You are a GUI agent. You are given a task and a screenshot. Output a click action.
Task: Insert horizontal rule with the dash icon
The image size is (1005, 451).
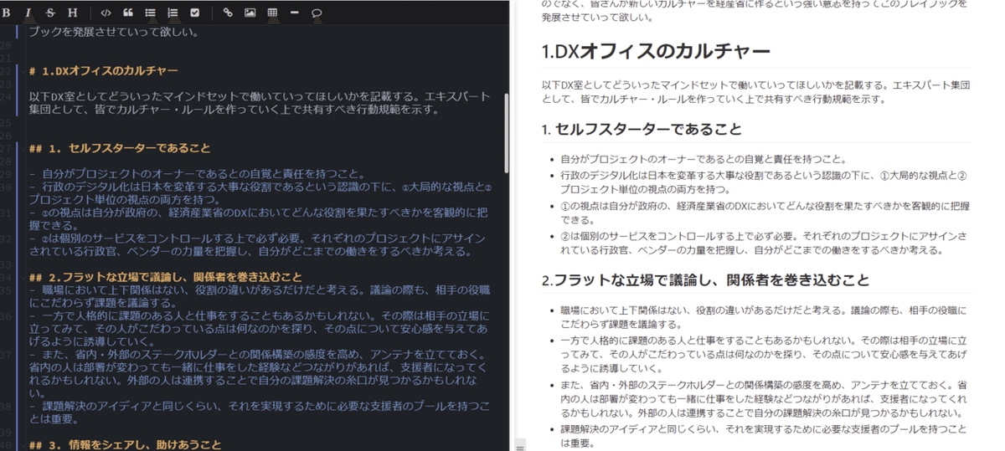(294, 13)
